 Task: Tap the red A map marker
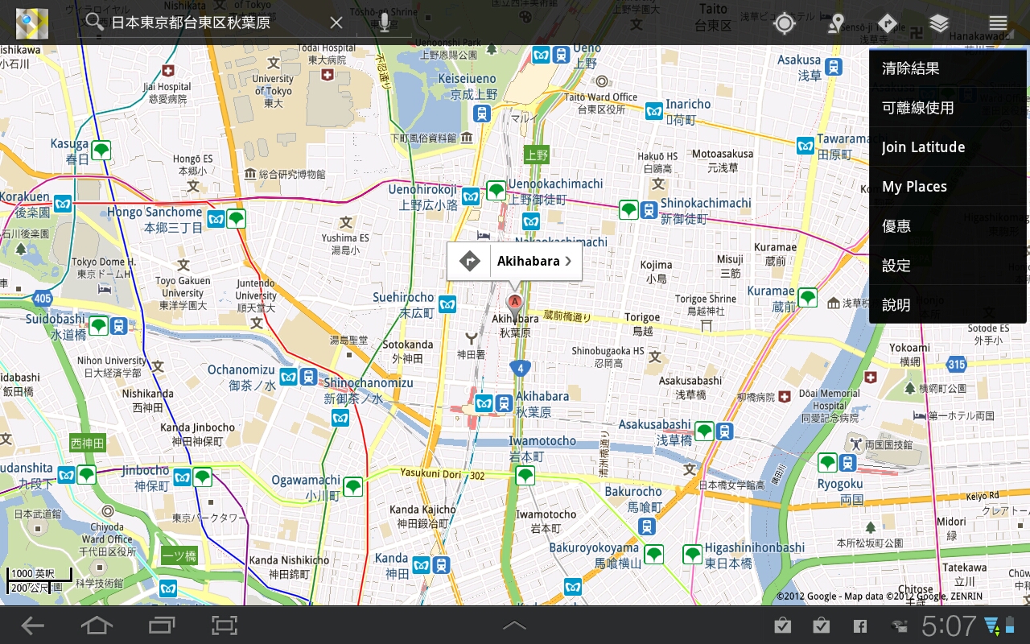(513, 304)
